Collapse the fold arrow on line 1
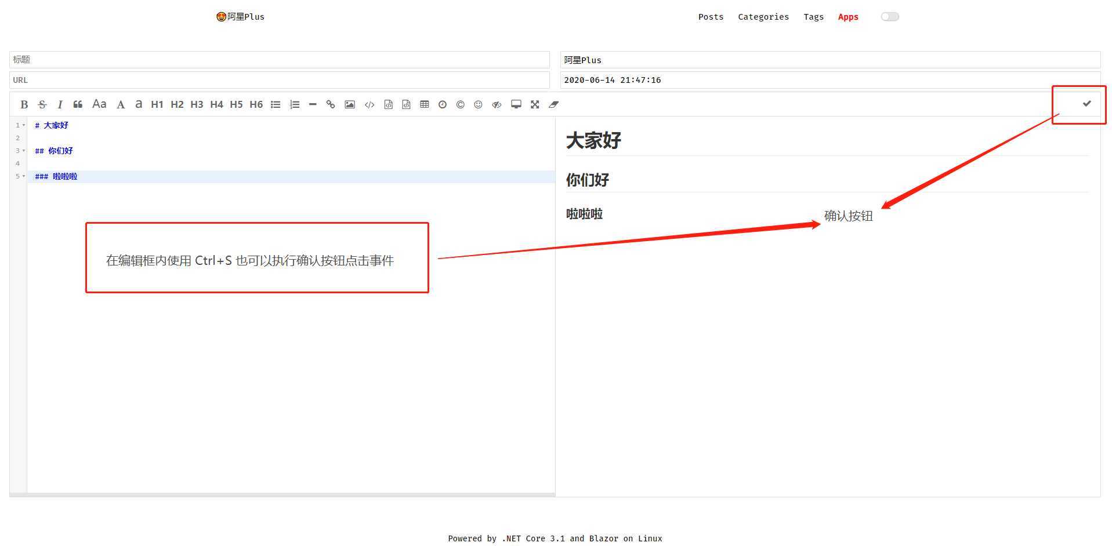 pos(24,125)
